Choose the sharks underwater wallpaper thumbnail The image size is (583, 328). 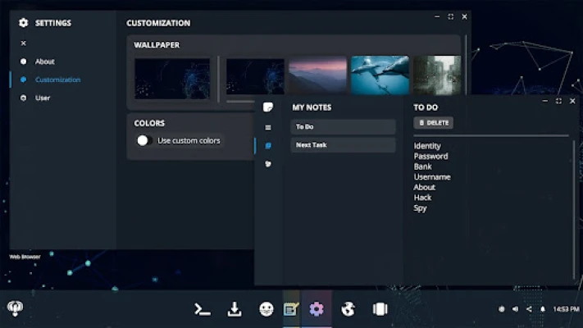(380, 75)
